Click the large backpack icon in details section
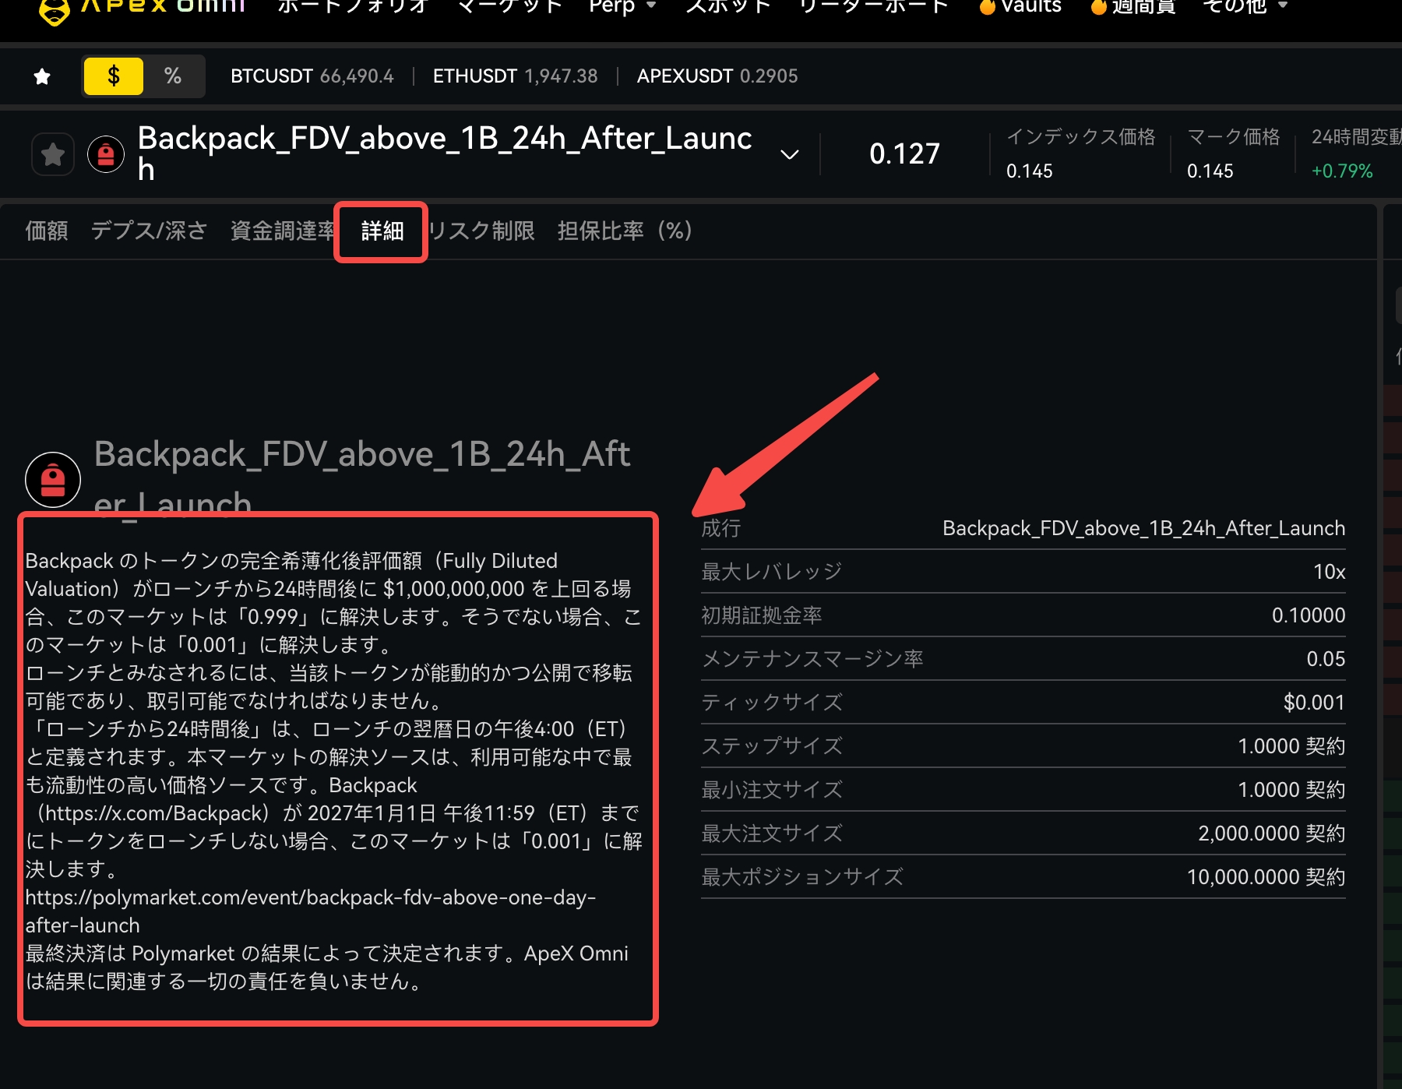Viewport: 1402px width, 1089px height. click(53, 480)
